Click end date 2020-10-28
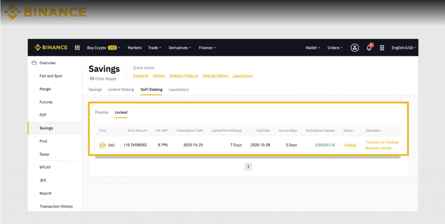The width and height of the screenshot is (445, 224). coord(260,145)
